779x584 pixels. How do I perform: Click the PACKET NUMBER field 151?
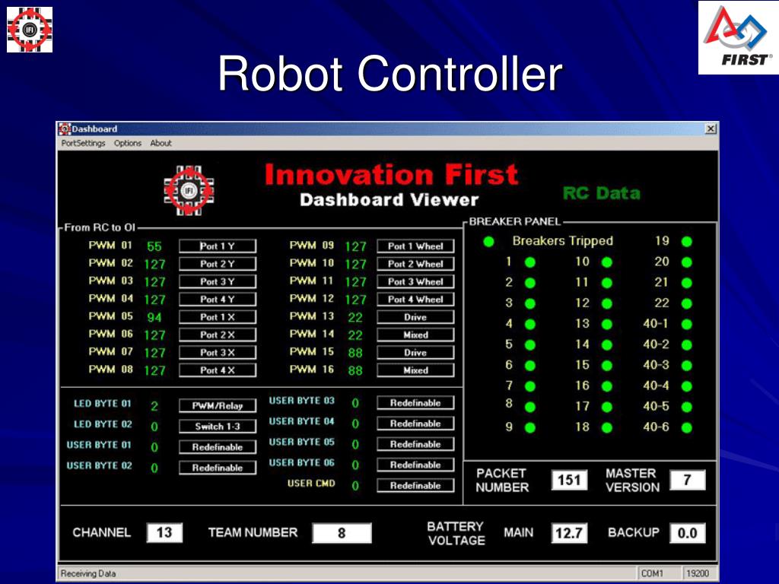[x=569, y=481]
